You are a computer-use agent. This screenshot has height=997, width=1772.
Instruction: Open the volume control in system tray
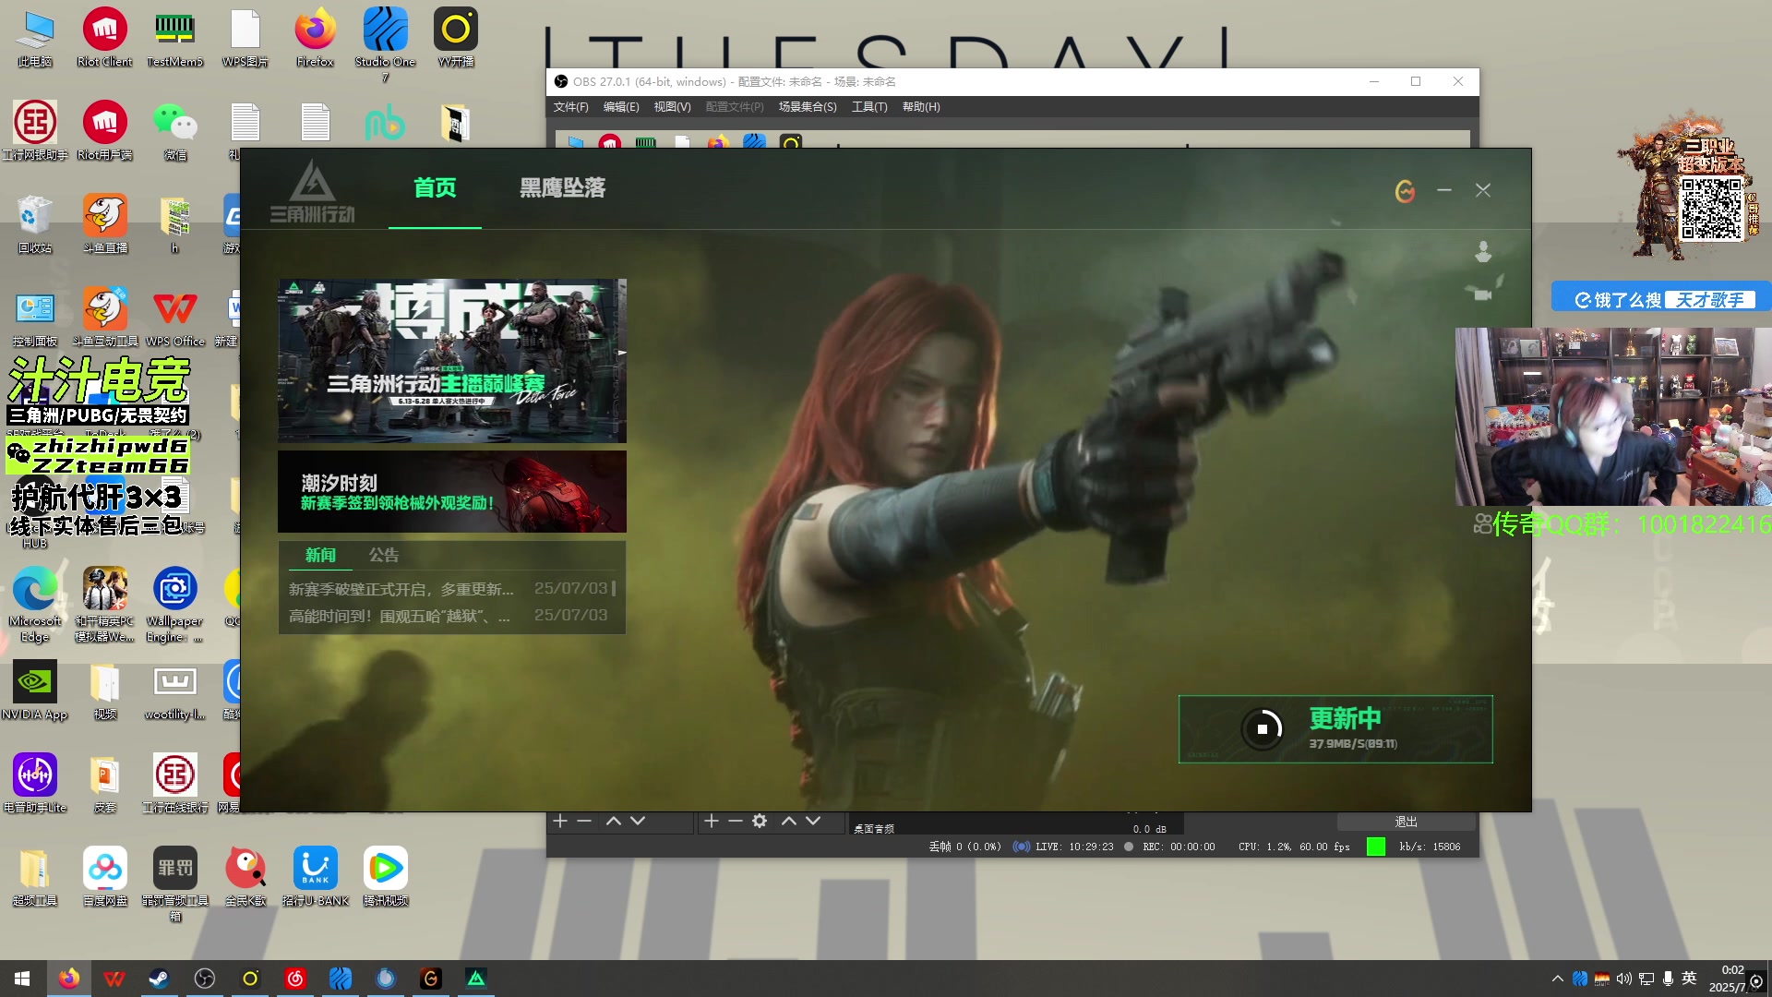1624,979
